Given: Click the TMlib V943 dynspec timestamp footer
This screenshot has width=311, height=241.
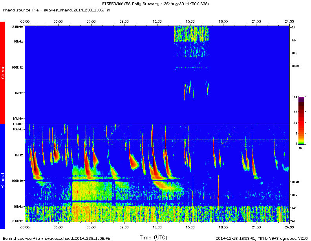Looking at the screenshot, I should coord(262,238).
